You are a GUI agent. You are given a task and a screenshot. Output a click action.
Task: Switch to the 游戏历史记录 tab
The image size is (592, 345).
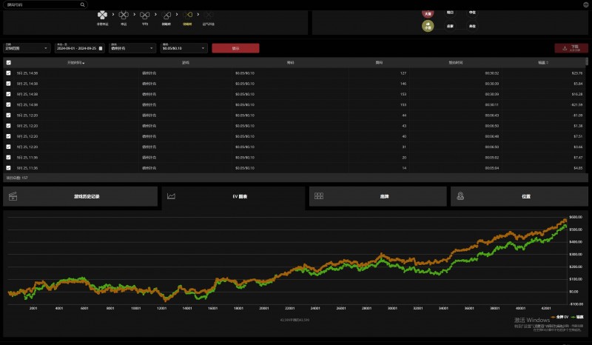[x=81, y=196]
